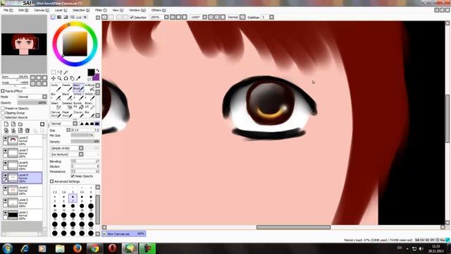Choose the Blend brush tool
The image size is (451, 254).
tap(67, 97)
